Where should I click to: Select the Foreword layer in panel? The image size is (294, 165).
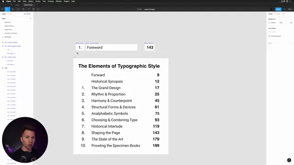click(x=10, y=60)
